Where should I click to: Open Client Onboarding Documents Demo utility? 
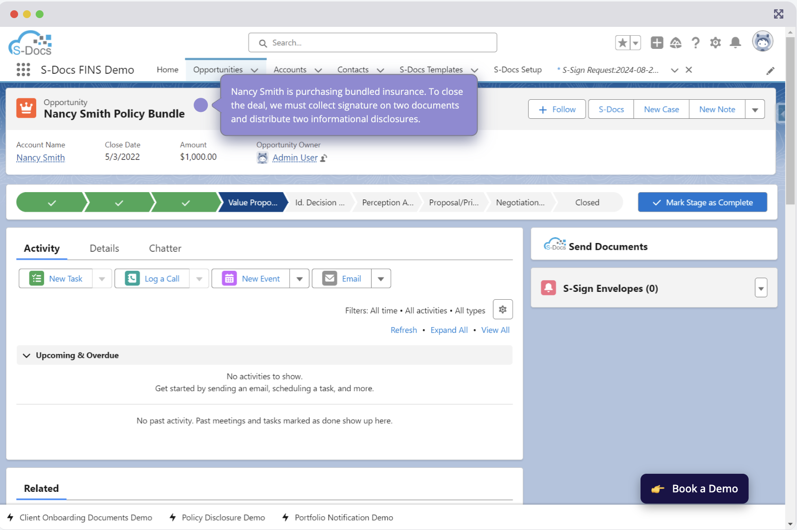click(x=80, y=517)
